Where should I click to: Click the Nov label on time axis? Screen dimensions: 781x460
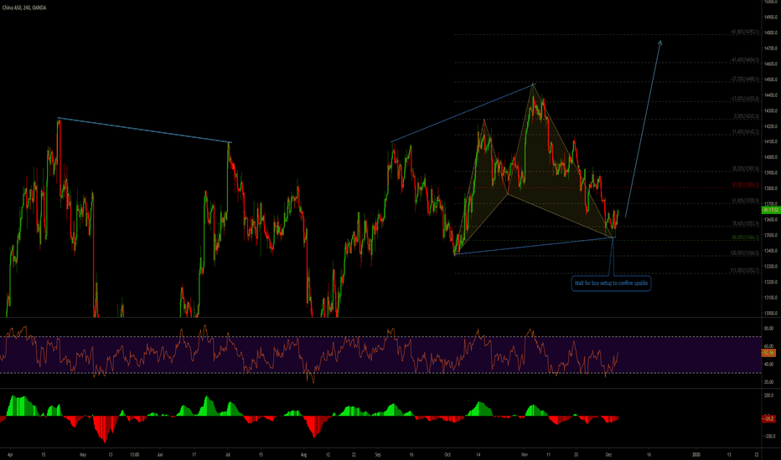(524, 454)
